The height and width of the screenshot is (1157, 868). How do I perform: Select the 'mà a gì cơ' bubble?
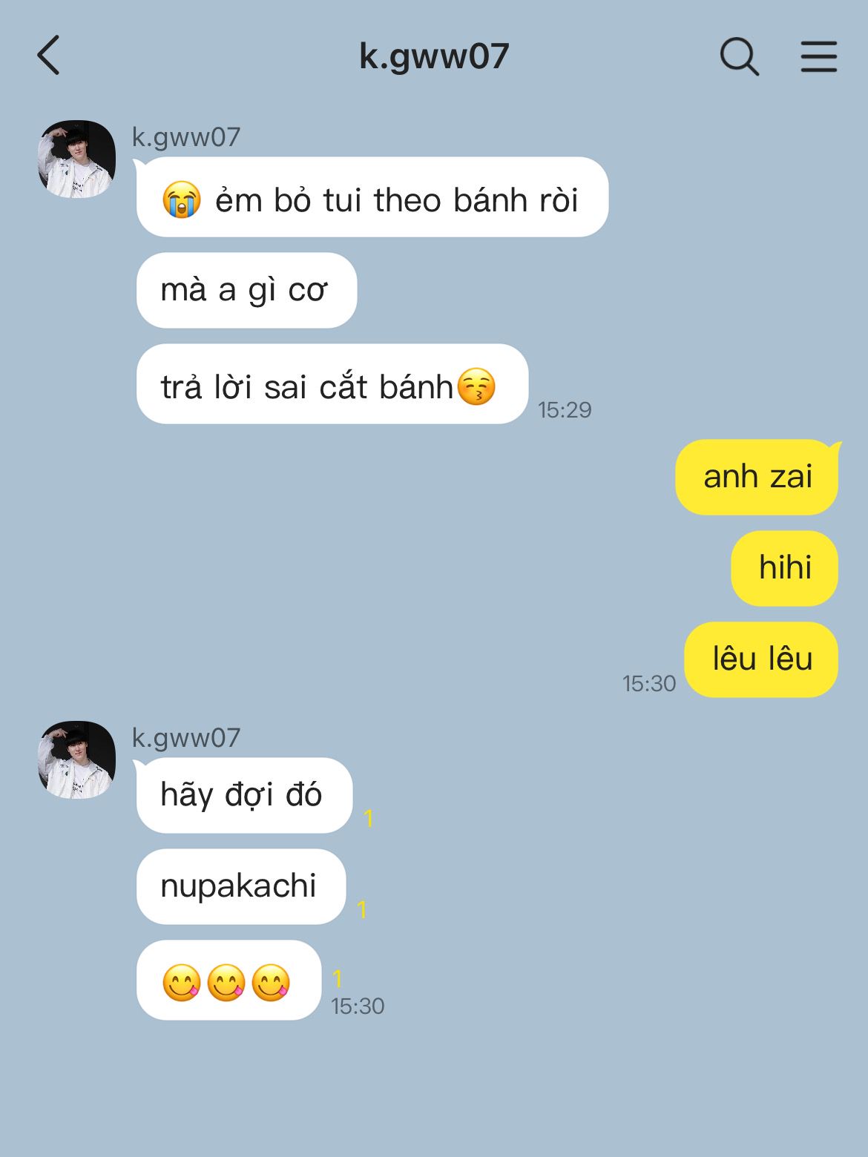[x=246, y=291]
